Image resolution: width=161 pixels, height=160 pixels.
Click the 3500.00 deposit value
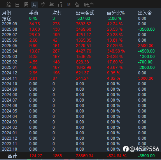click(146, 46)
